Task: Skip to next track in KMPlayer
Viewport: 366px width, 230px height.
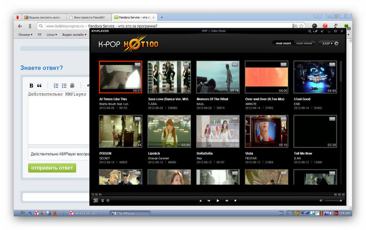Action: (227, 201)
